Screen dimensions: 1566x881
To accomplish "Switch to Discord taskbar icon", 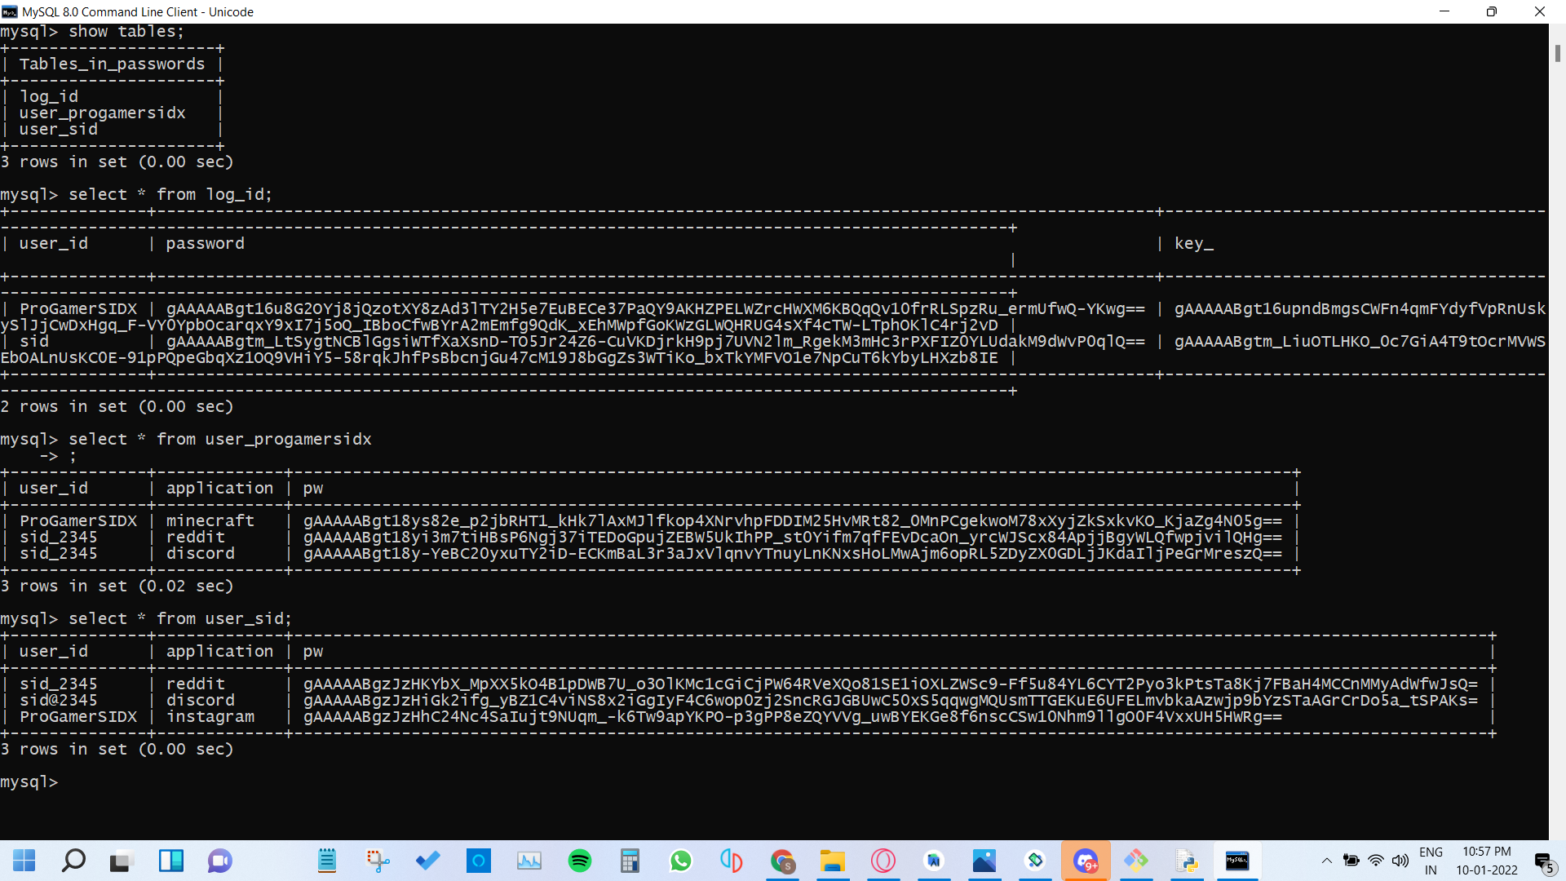I will click(1086, 861).
